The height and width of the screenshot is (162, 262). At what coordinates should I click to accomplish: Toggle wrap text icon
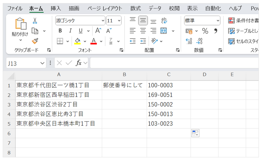point(164,21)
